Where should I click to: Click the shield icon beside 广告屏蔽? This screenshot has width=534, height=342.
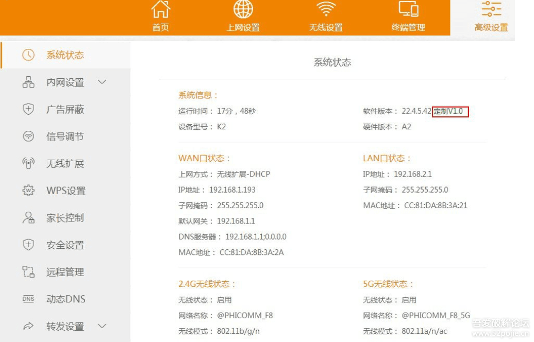pos(28,109)
